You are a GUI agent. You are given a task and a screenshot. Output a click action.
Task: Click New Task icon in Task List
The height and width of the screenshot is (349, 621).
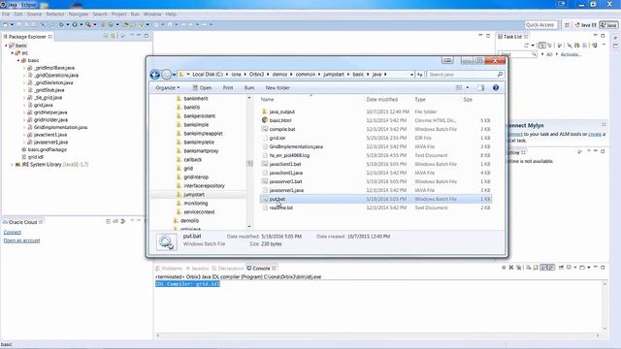point(526,46)
